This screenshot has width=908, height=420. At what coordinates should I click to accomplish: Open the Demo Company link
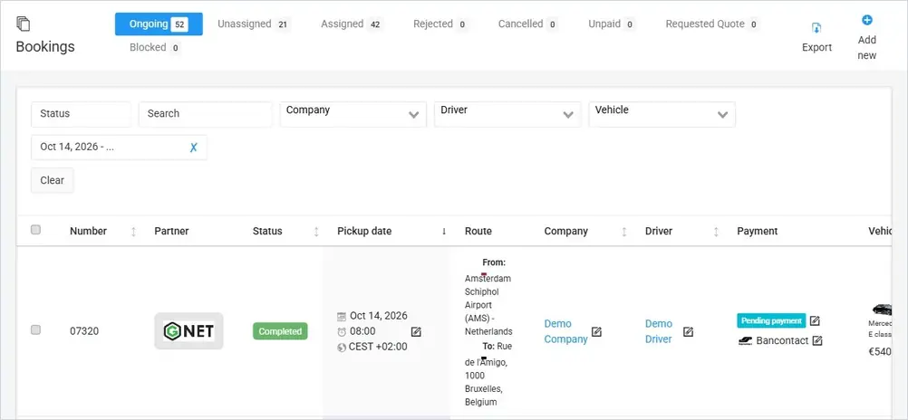coord(565,331)
